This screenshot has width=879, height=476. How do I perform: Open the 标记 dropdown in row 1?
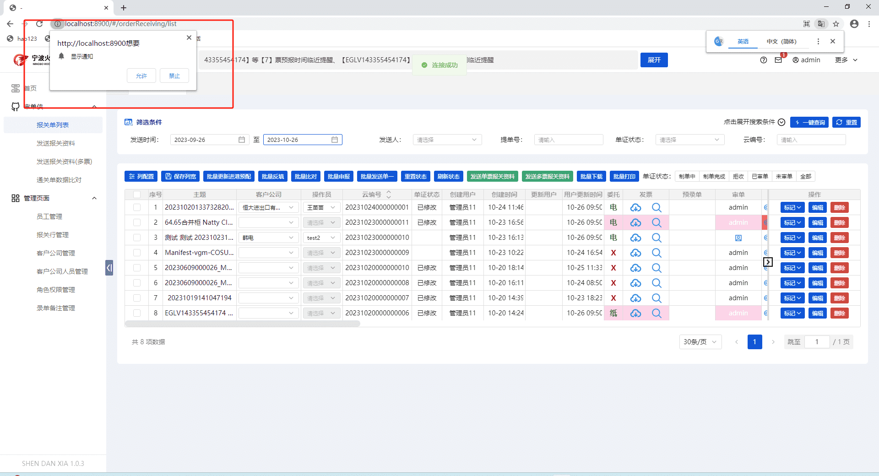pos(792,207)
